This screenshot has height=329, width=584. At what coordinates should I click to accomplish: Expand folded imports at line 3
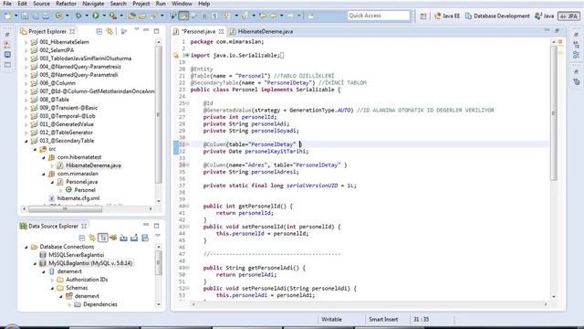(x=186, y=55)
